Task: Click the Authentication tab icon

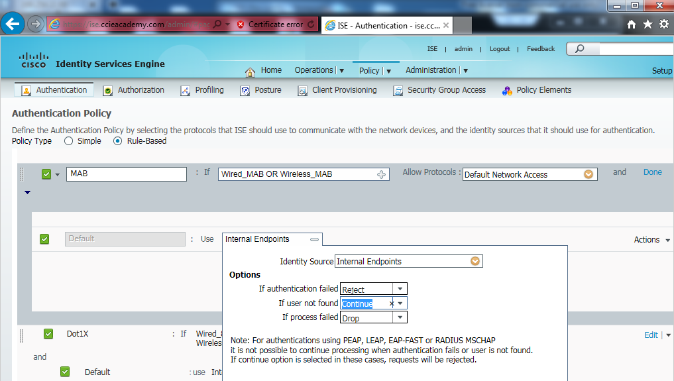Action: 27,91
